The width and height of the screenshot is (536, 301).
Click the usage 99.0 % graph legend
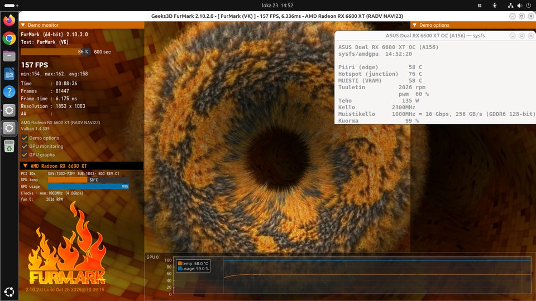193,269
